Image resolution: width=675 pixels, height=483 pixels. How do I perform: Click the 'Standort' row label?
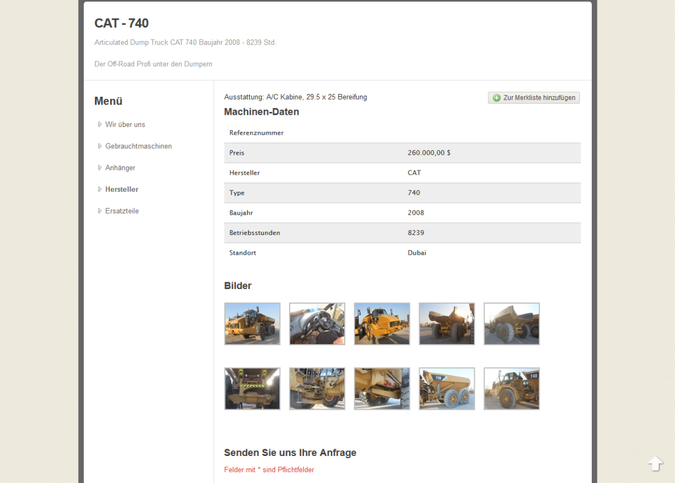coord(242,253)
